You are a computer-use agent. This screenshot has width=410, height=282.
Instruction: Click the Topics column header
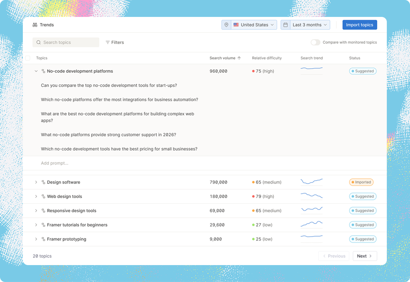click(42, 58)
